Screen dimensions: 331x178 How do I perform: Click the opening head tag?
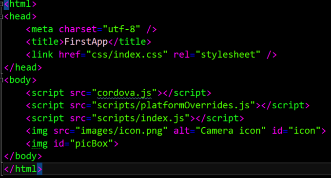click(20, 17)
